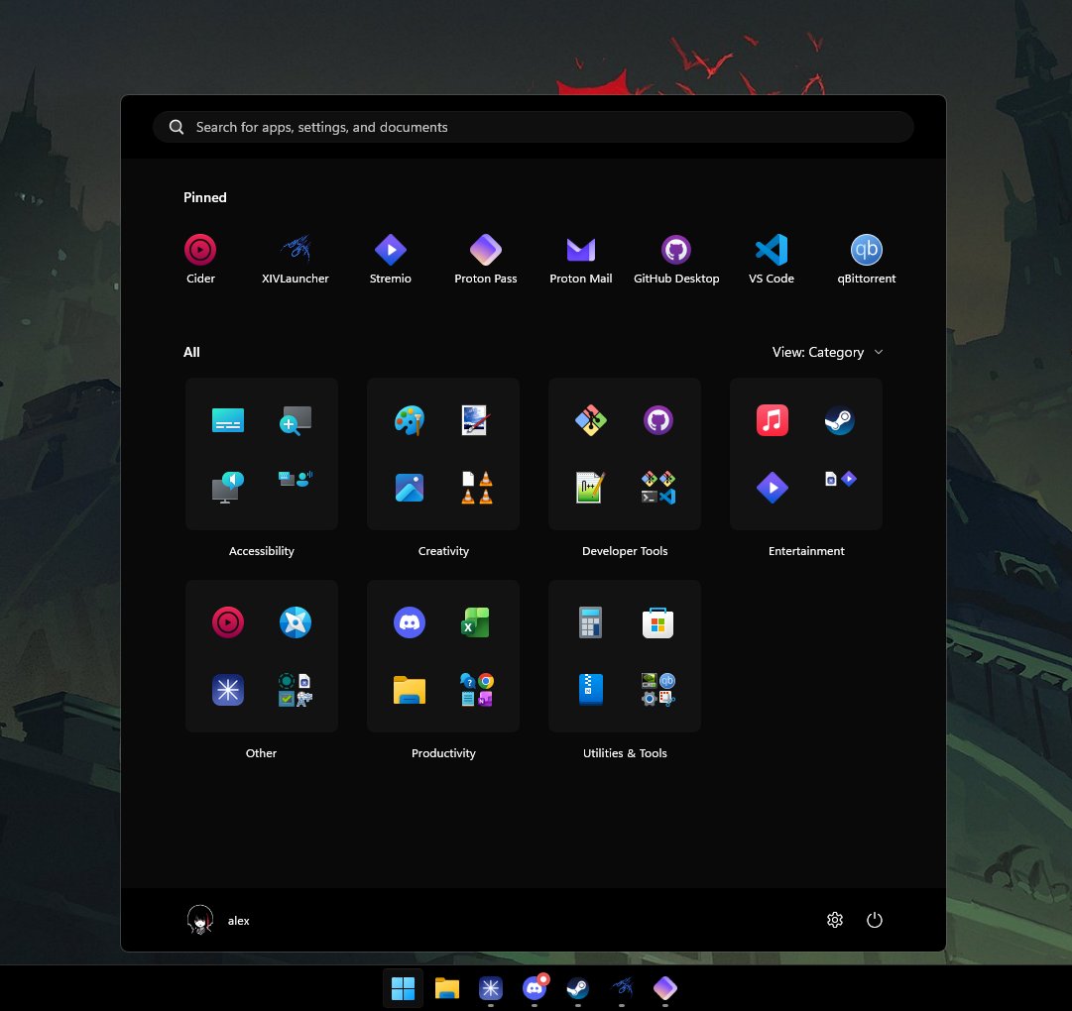Screen dimensions: 1072x1011
Task: Open the alex user account menu
Action: (x=218, y=920)
